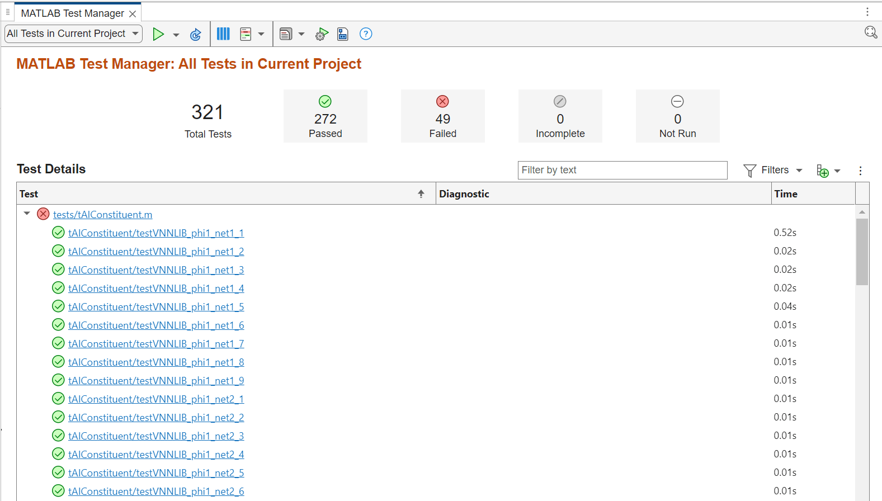The width and height of the screenshot is (882, 501).
Task: Open the dropdown arrow next to add-test icon
Action: click(837, 171)
